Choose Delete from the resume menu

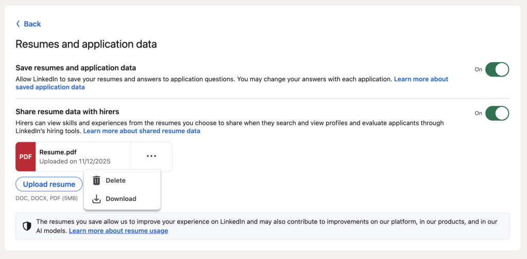tap(115, 180)
